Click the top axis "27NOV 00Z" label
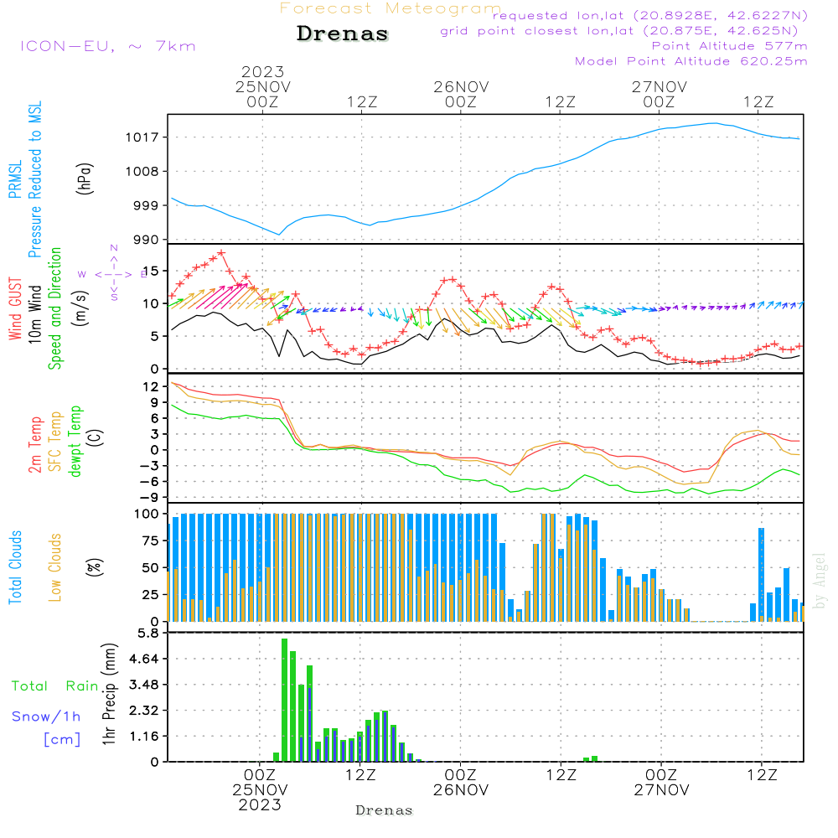The image size is (838, 838). (x=659, y=94)
